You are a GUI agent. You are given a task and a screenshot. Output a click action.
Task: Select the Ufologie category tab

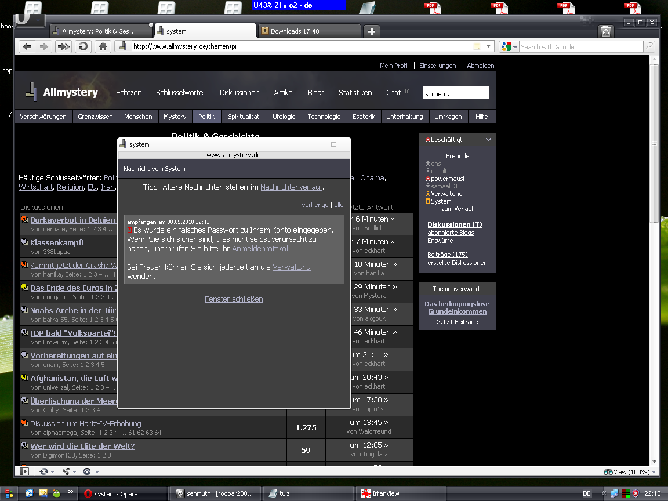pyautogui.click(x=284, y=117)
